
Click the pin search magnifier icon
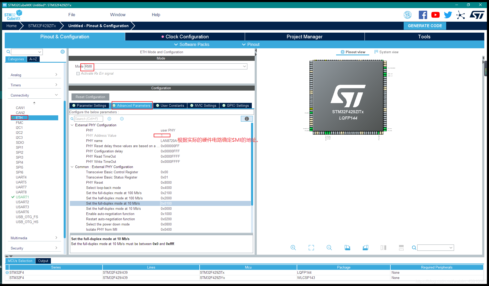[x=414, y=248]
